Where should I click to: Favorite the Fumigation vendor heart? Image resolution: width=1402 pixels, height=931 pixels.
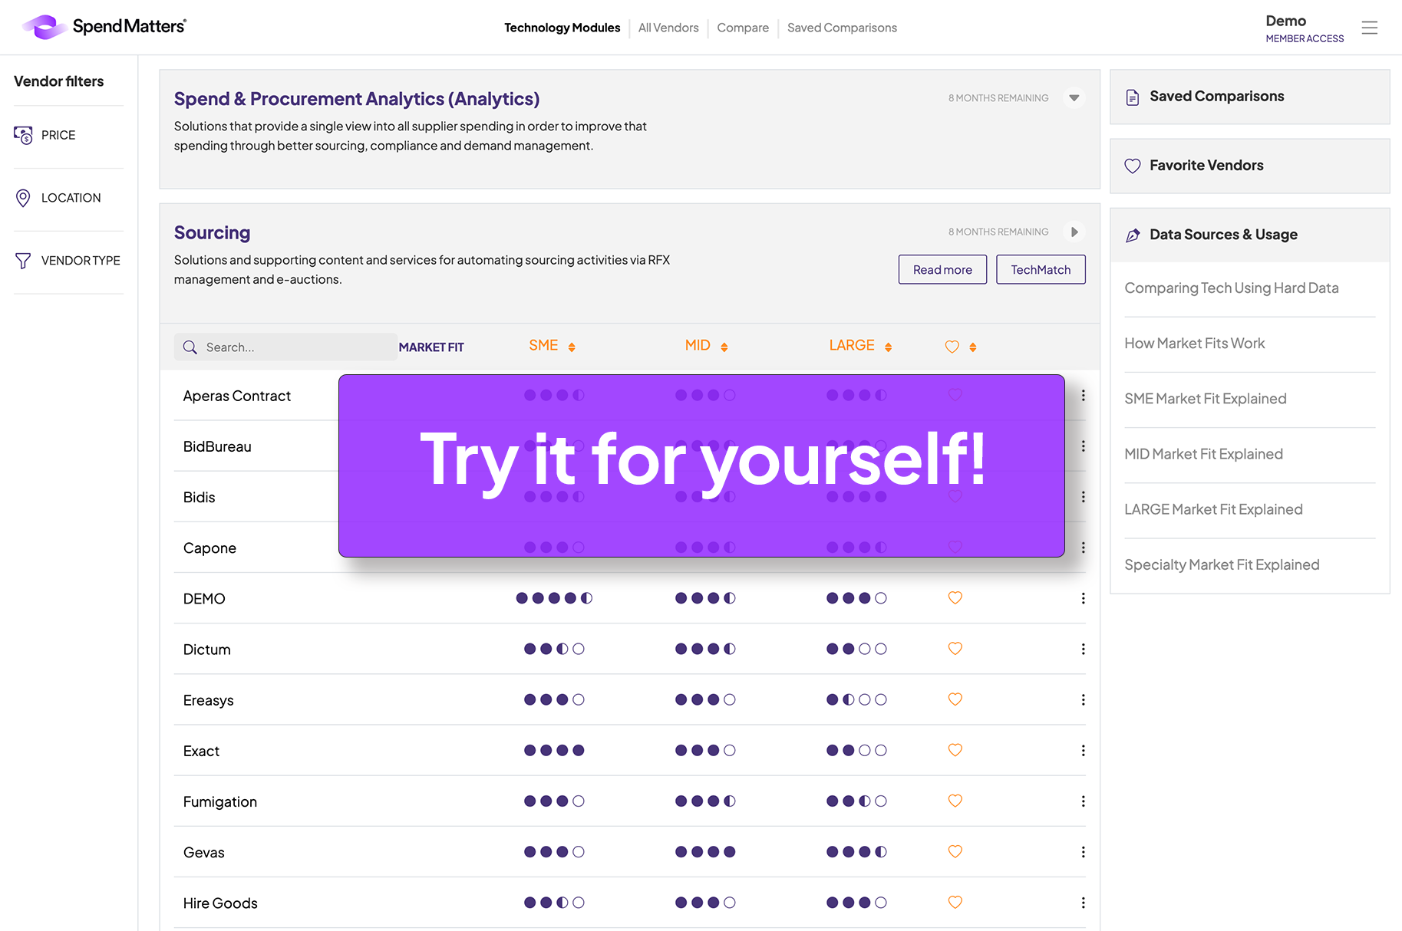pyautogui.click(x=955, y=801)
